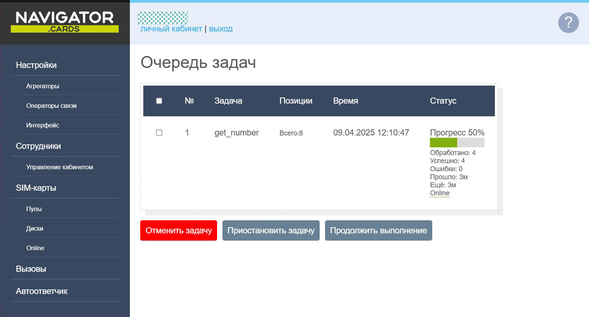Go to Интерфейс settings page
This screenshot has height=317, width=589.
[x=43, y=125]
